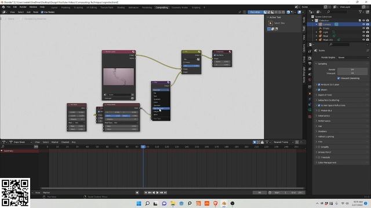Image resolution: width=371 pixels, height=208 pixels.
Task: Click the Render samples value field
Action: click(352, 69)
